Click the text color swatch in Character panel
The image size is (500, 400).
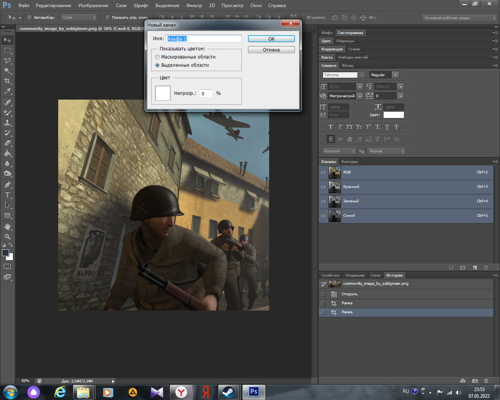(x=394, y=115)
